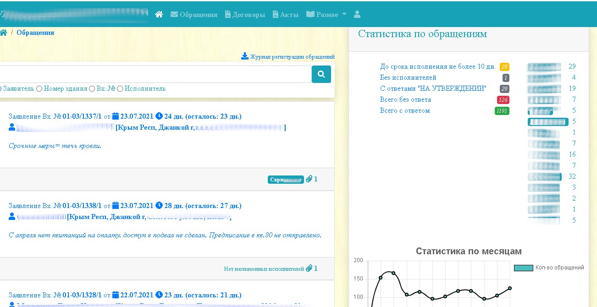This screenshot has height=307, width=597.
Task: Select the Исполнитель radio button
Action: [x=120, y=88]
